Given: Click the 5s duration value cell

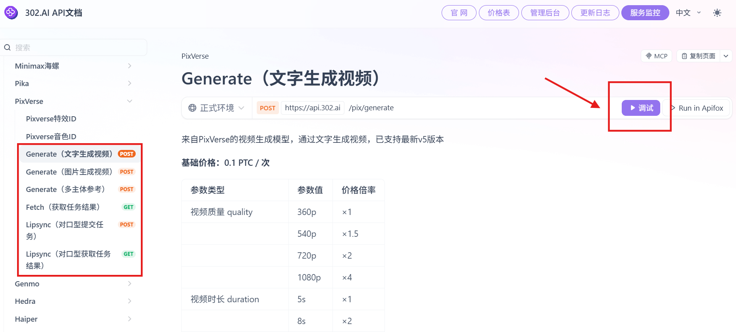Looking at the screenshot, I should pyautogui.click(x=310, y=299).
